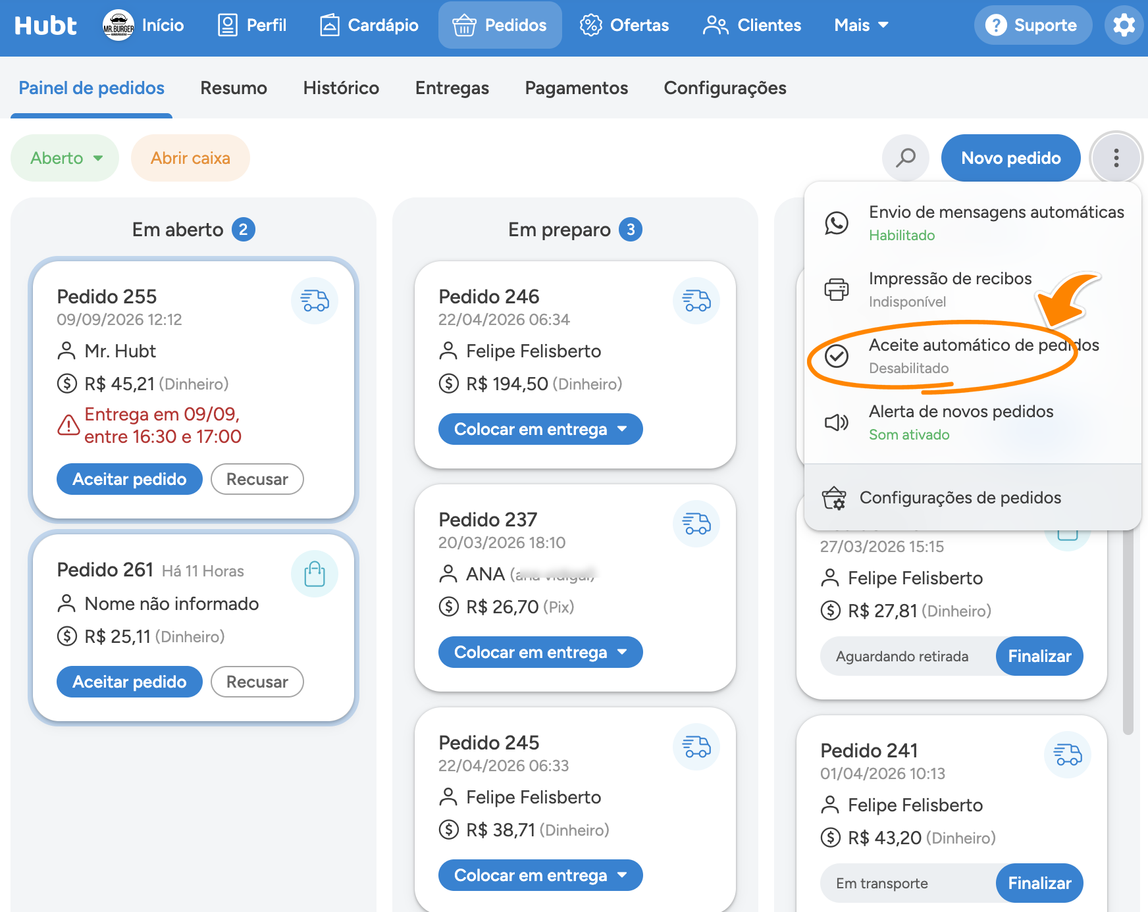
Task: Click delivery truck icon on Pedido 237
Action: tap(696, 524)
